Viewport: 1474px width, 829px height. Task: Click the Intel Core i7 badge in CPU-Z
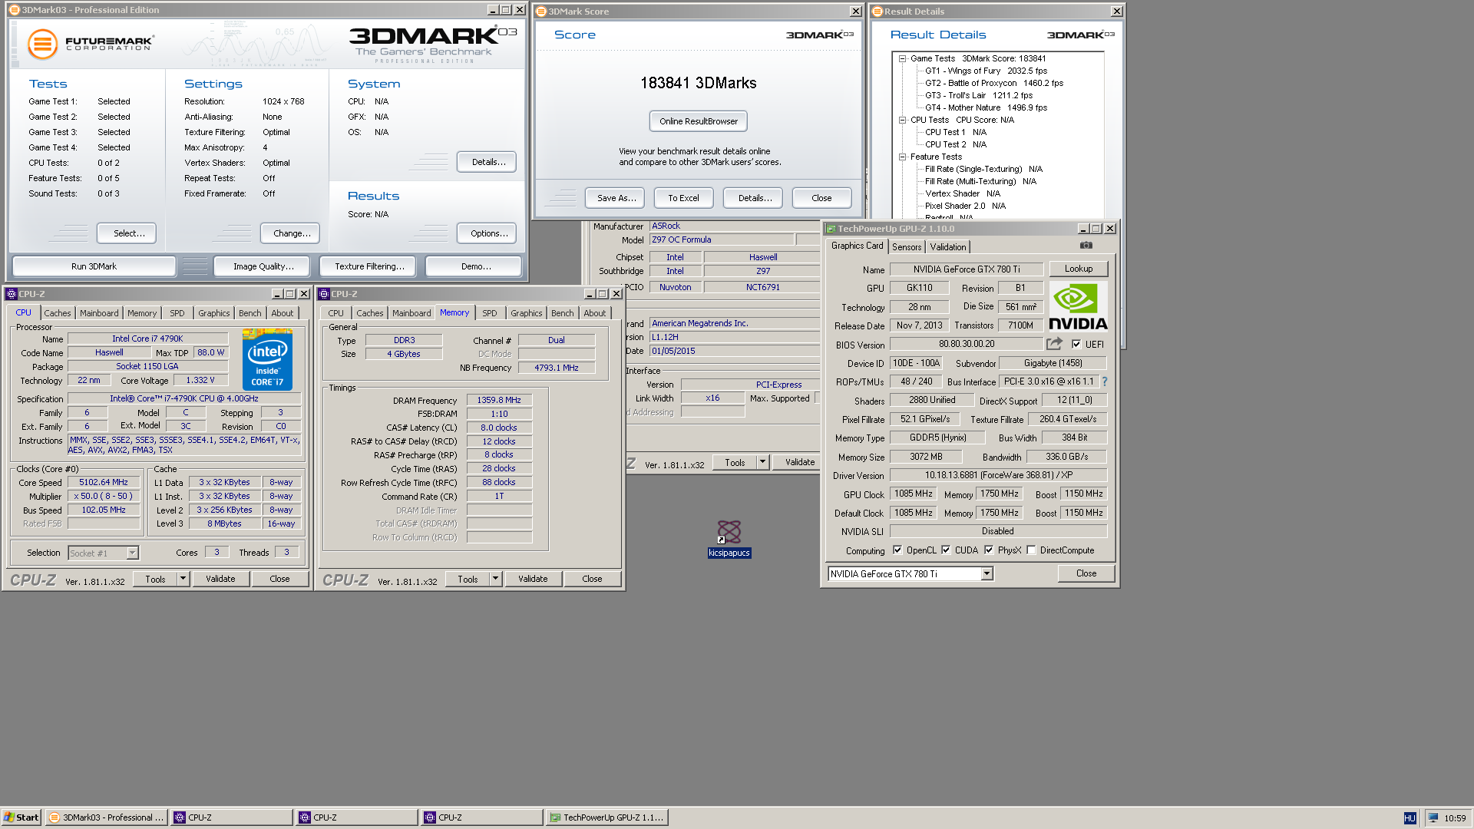tap(267, 359)
